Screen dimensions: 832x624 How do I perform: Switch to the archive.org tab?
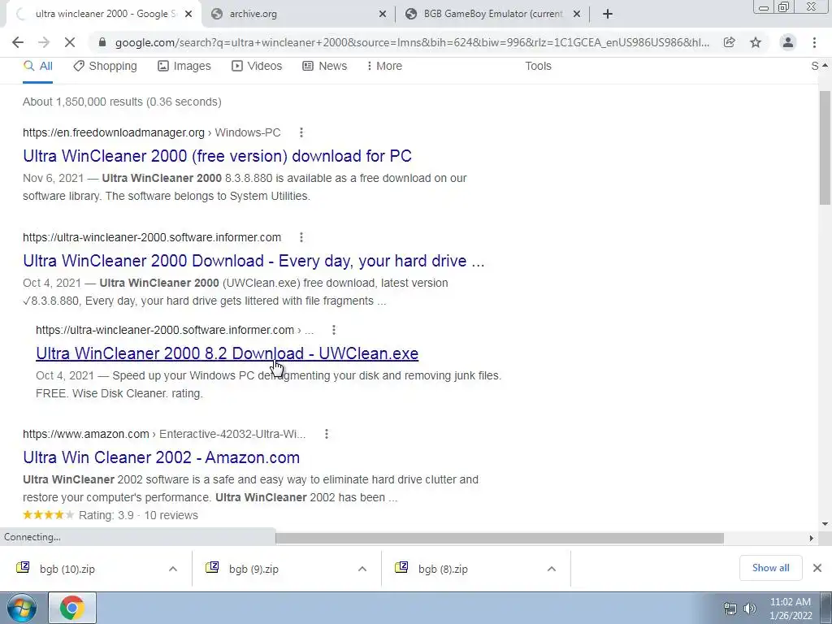pyautogui.click(x=297, y=14)
